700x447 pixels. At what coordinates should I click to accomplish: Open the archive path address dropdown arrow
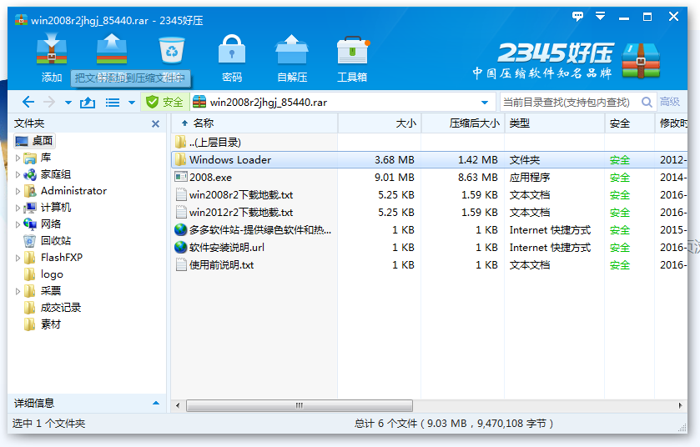(x=485, y=103)
